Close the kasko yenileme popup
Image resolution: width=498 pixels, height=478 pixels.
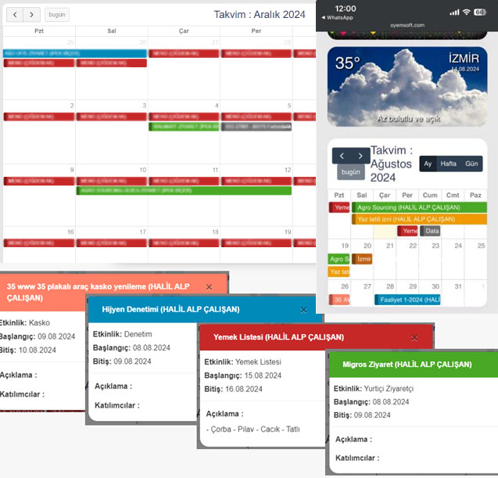point(210,287)
